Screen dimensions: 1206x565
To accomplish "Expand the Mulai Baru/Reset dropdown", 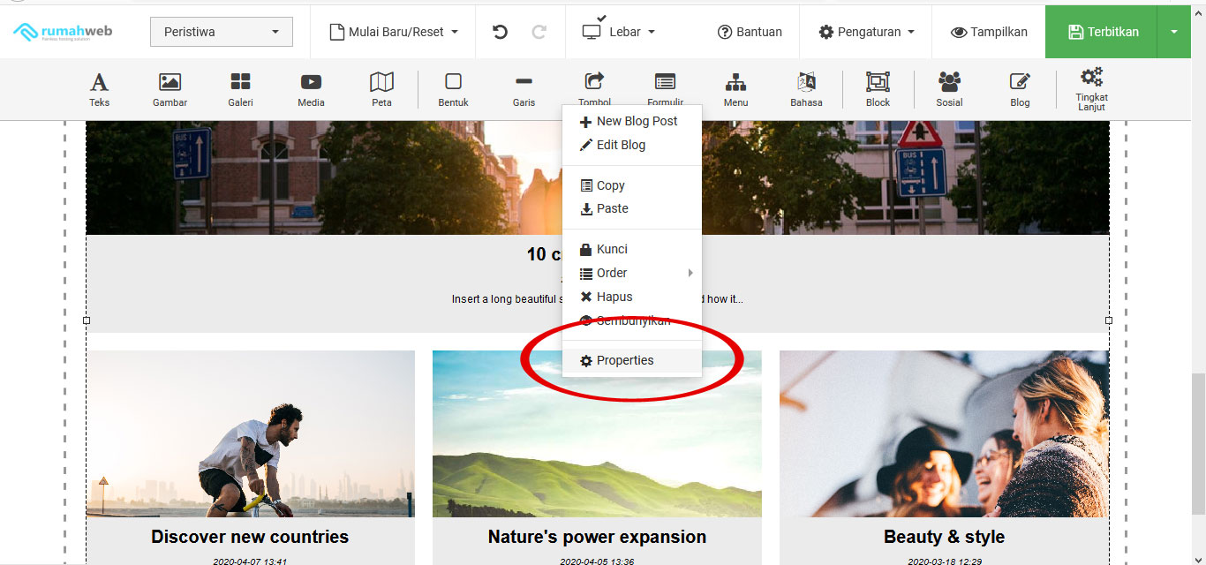I will pos(394,32).
